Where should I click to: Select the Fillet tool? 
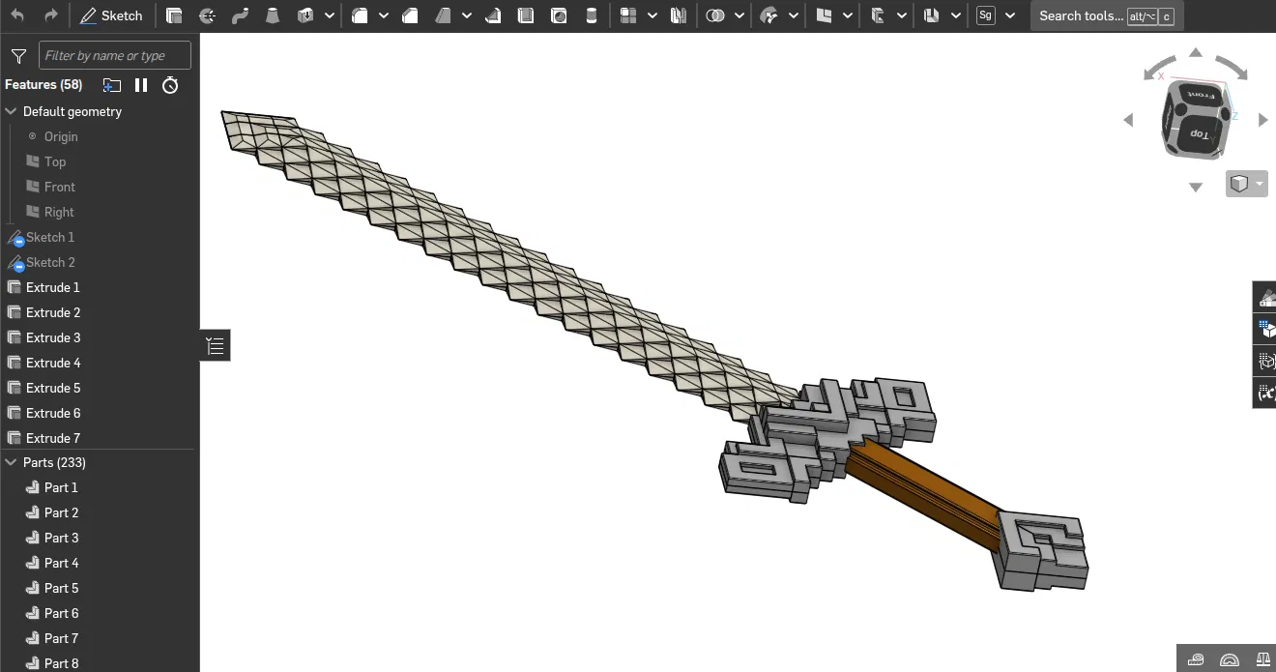click(x=360, y=15)
